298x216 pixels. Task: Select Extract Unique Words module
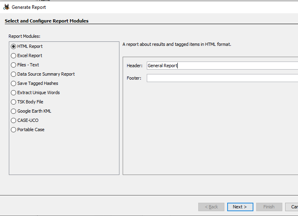(14, 93)
